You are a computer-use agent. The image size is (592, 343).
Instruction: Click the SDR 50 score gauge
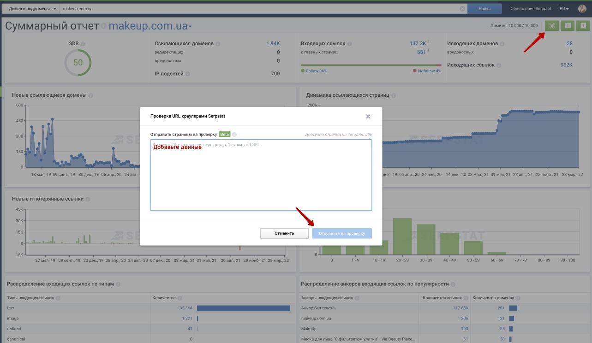pyautogui.click(x=78, y=62)
